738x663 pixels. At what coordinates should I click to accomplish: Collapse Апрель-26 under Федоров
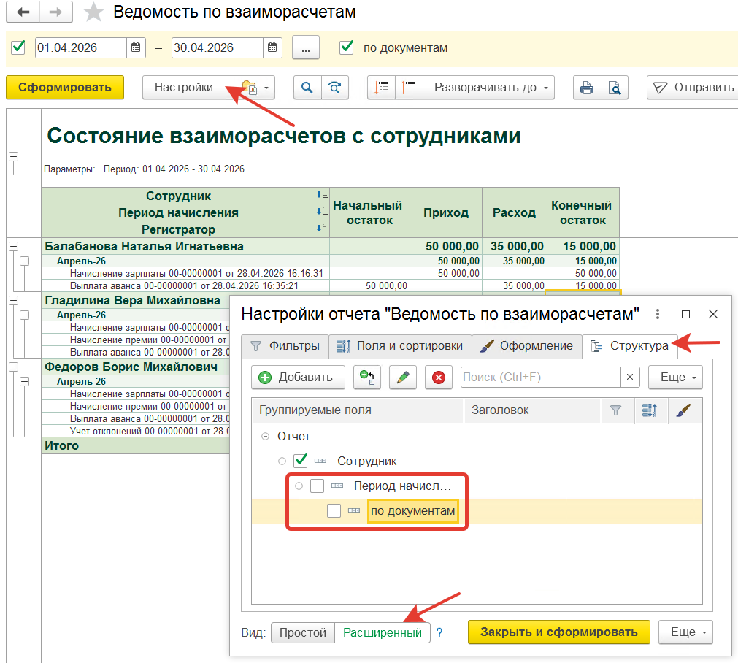tap(25, 381)
